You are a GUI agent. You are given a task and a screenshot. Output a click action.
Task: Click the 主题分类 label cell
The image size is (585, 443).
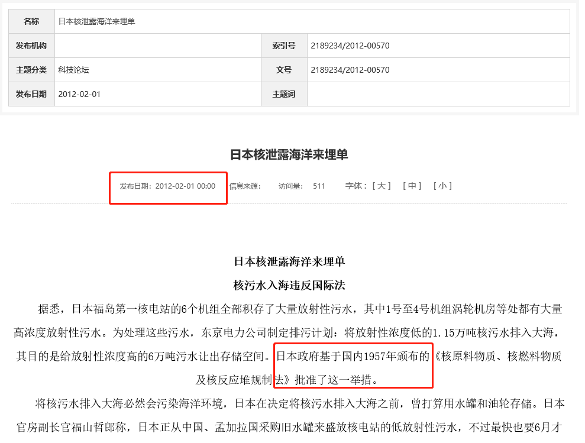[31, 70]
